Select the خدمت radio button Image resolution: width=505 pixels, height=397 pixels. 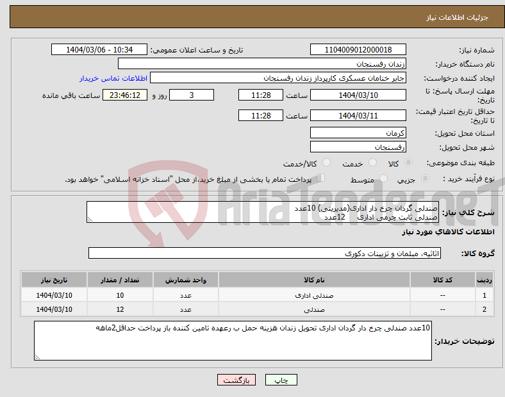[x=372, y=163]
